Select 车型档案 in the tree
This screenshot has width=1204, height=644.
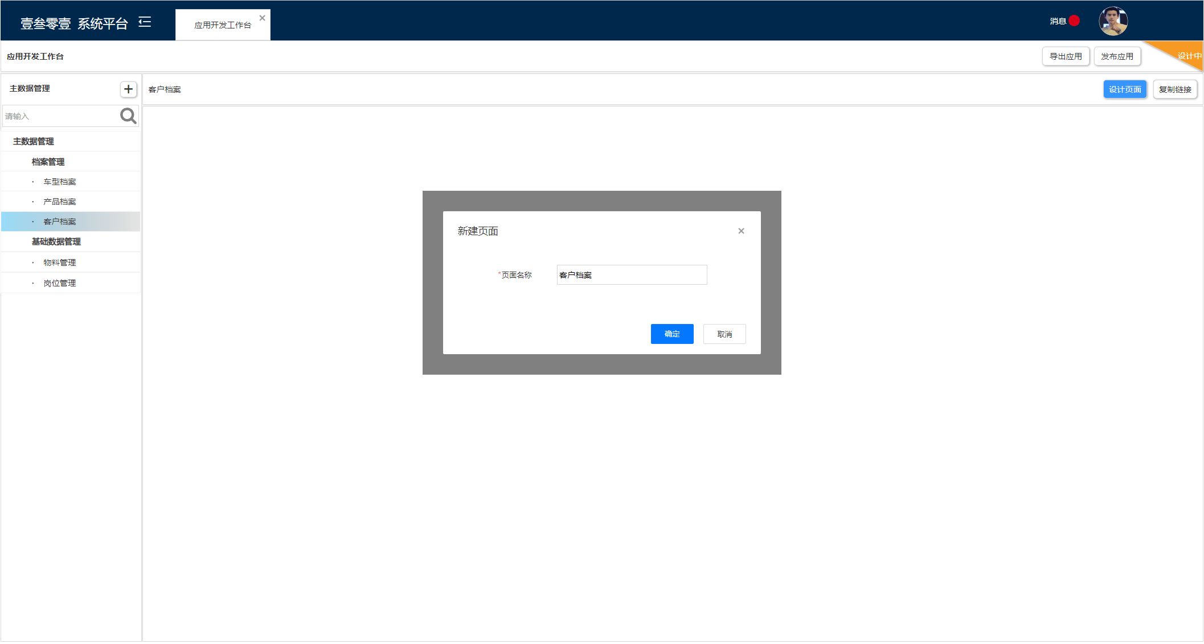tap(60, 182)
